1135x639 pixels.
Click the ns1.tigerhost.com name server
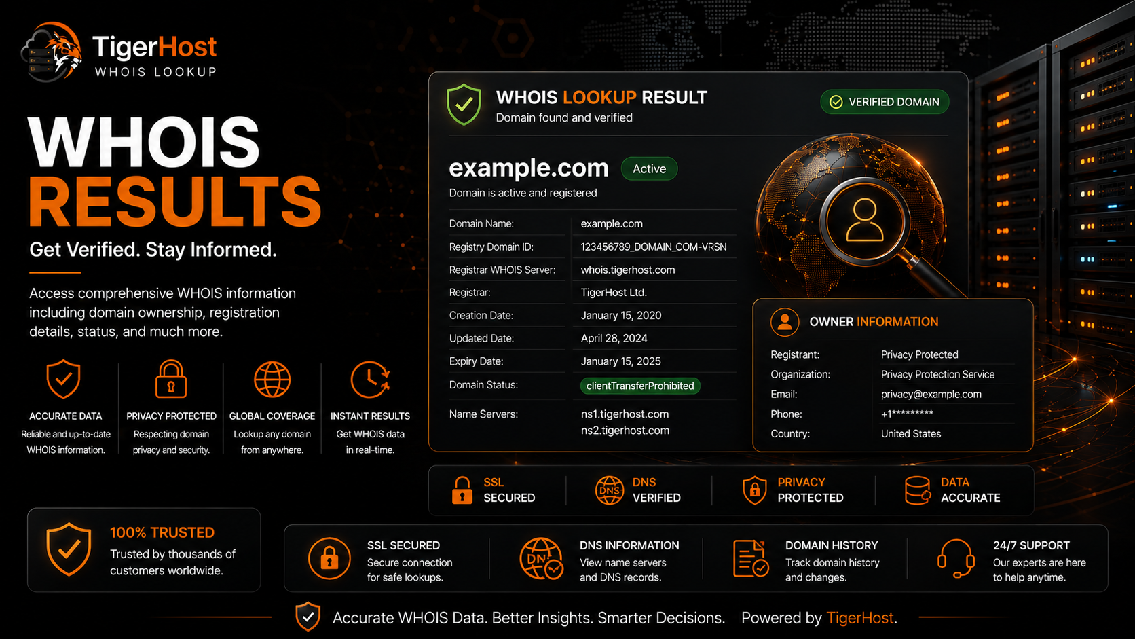click(x=625, y=414)
